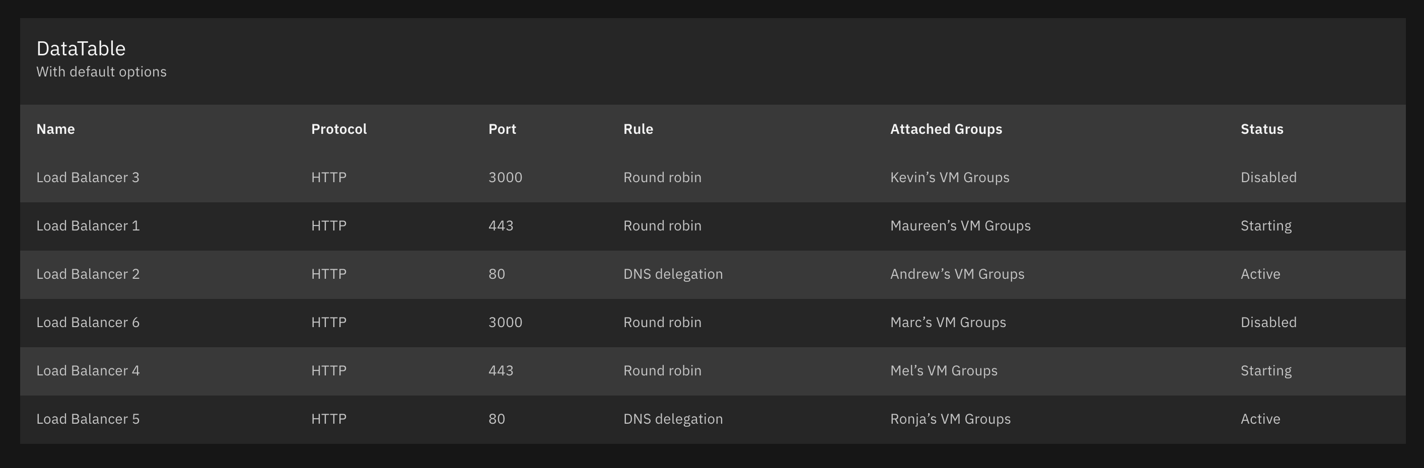Click Kevin's VM Groups cell
The height and width of the screenshot is (468, 1424).
click(x=950, y=177)
